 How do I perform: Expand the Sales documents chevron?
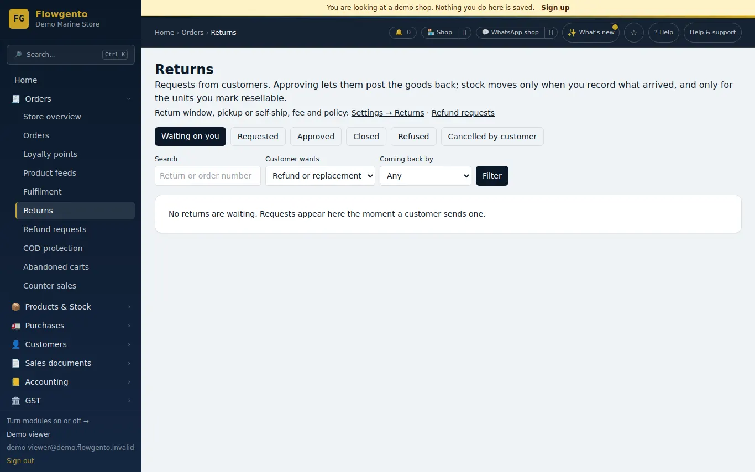pos(129,363)
